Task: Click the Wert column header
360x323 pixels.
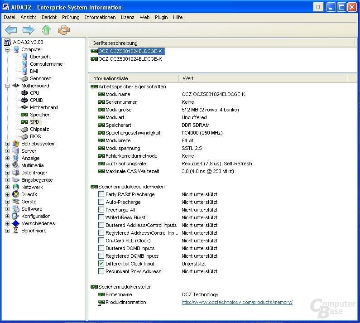Action: (x=263, y=78)
